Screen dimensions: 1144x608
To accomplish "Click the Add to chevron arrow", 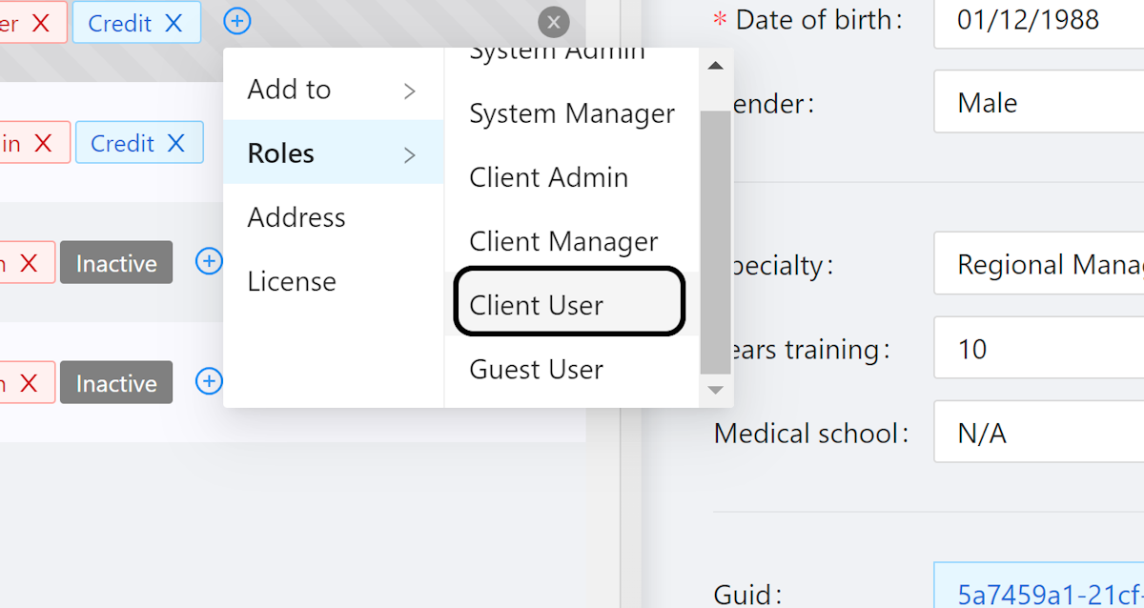I will (x=410, y=91).
